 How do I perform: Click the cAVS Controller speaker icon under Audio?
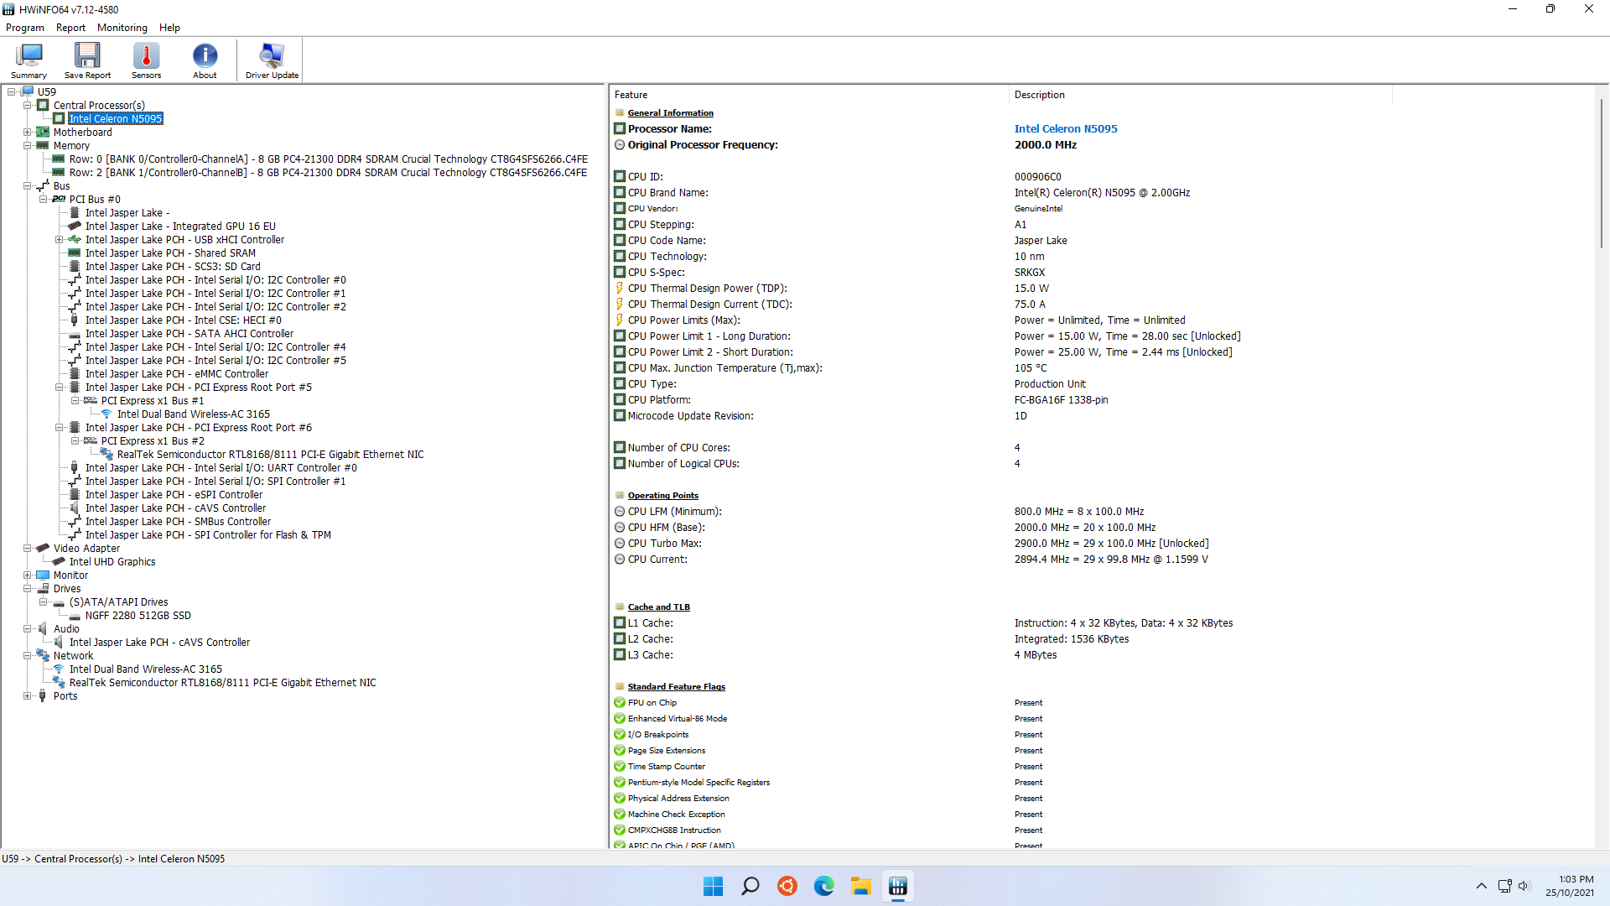click(x=59, y=643)
